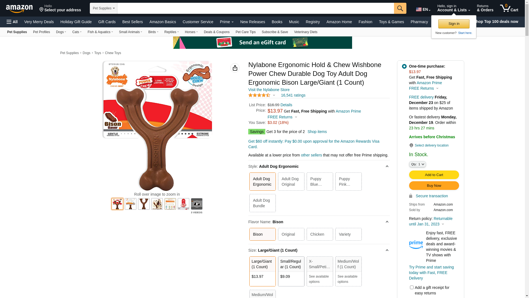Image resolution: width=529 pixels, height=298 pixels.
Task: Check the Add a gift receipt box
Action: [x=412, y=288]
